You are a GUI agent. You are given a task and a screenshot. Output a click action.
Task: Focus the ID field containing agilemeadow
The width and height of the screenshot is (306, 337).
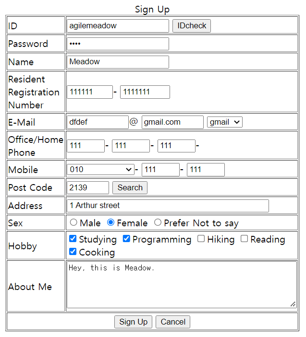point(118,26)
